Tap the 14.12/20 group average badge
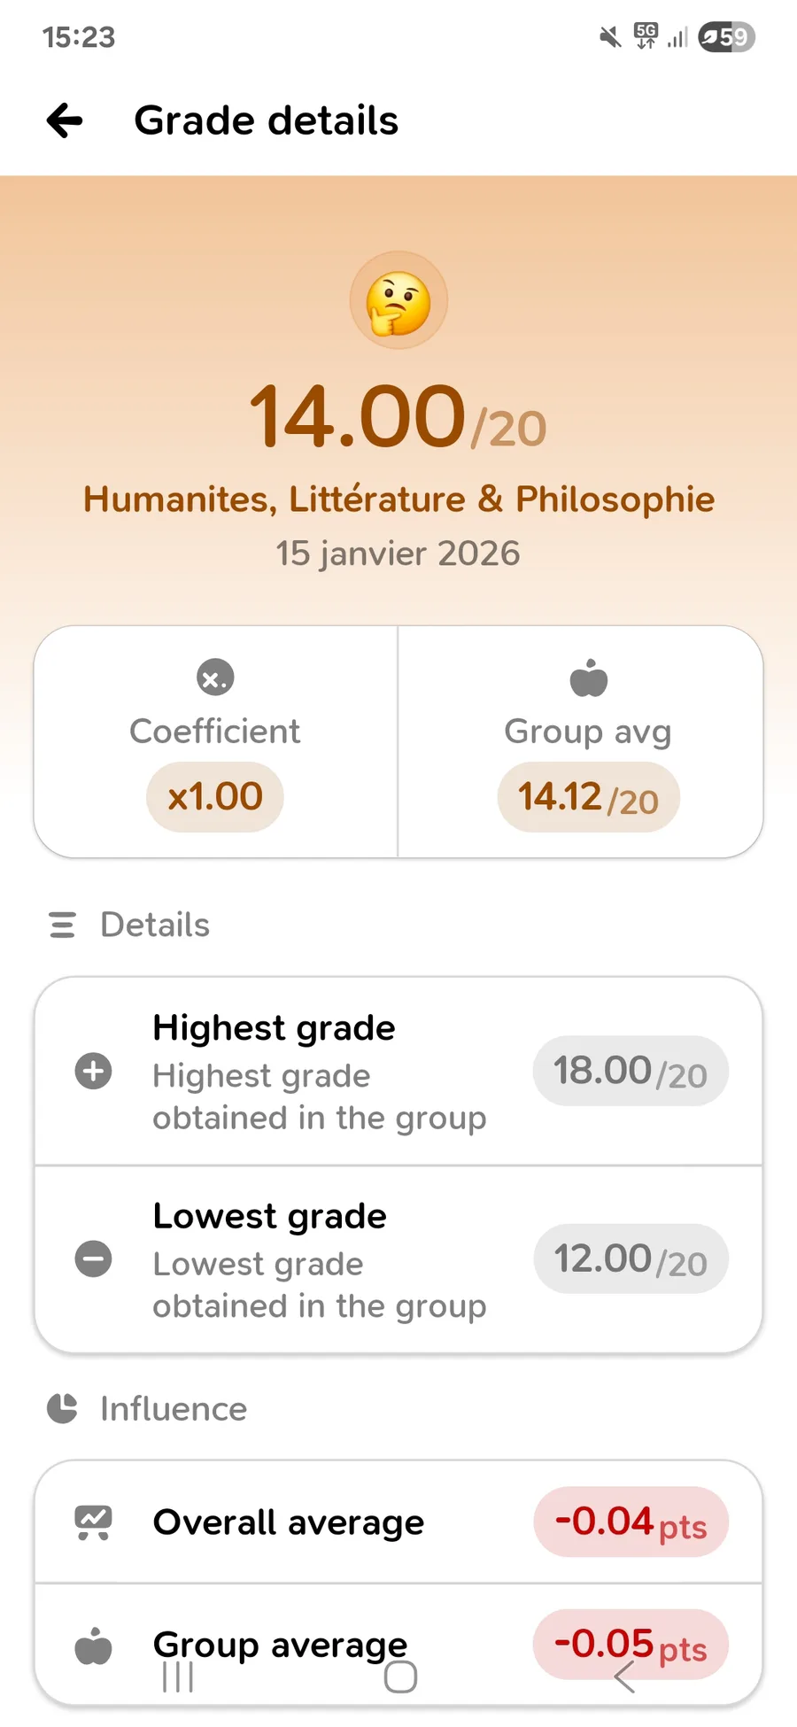This screenshot has width=797, height=1727. (x=588, y=798)
